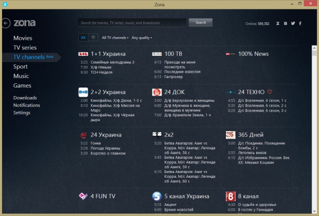The image size is (319, 216).
Task: Open Notifications in the sidebar
Action: coord(27,105)
